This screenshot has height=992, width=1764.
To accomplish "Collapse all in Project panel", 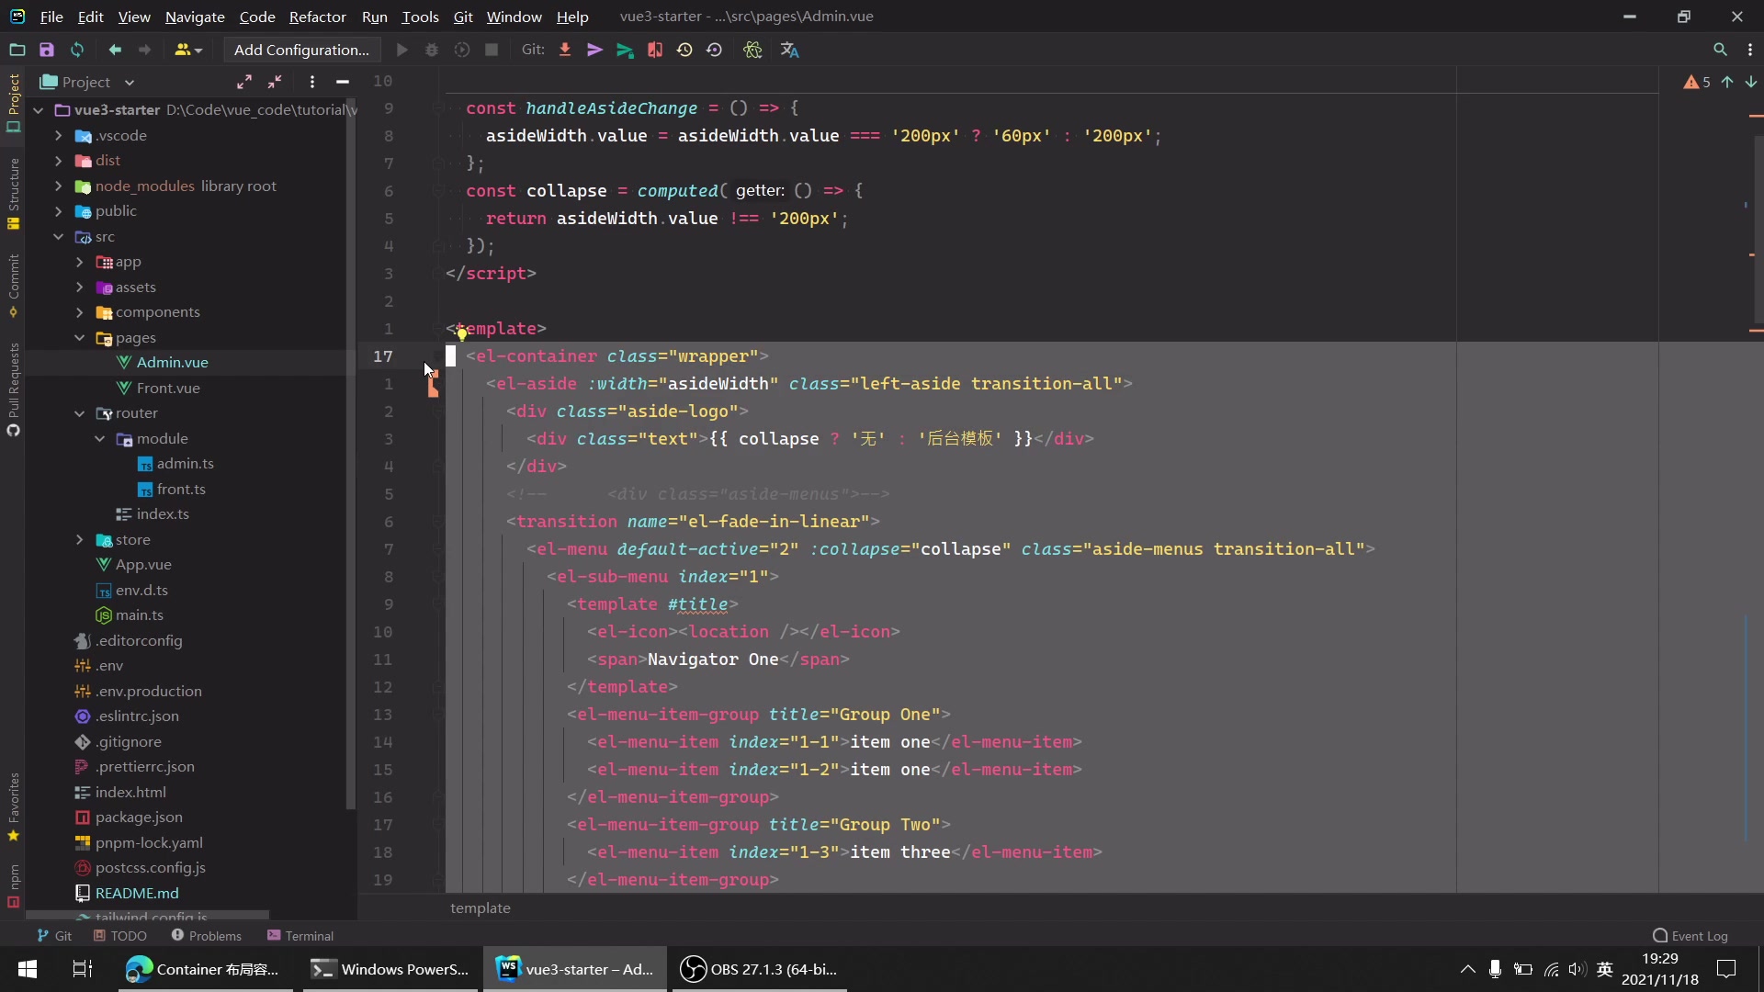I will click(x=275, y=82).
